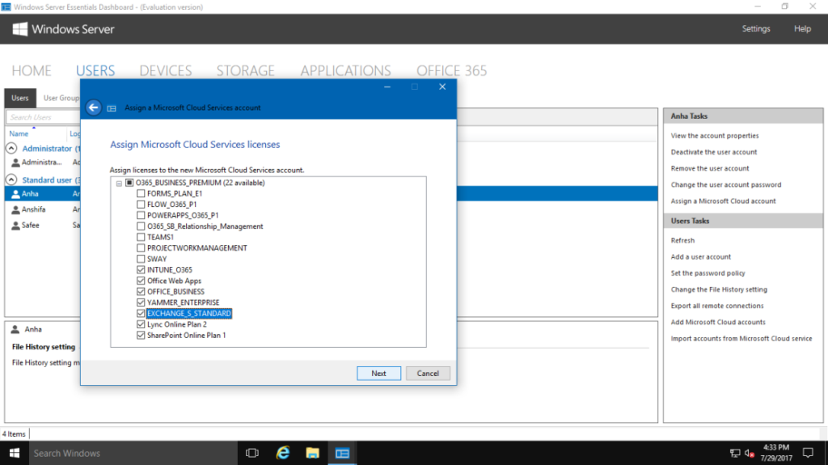Uncheck the INTUNE_O365 checkbox
This screenshot has height=465, width=828.
click(141, 270)
